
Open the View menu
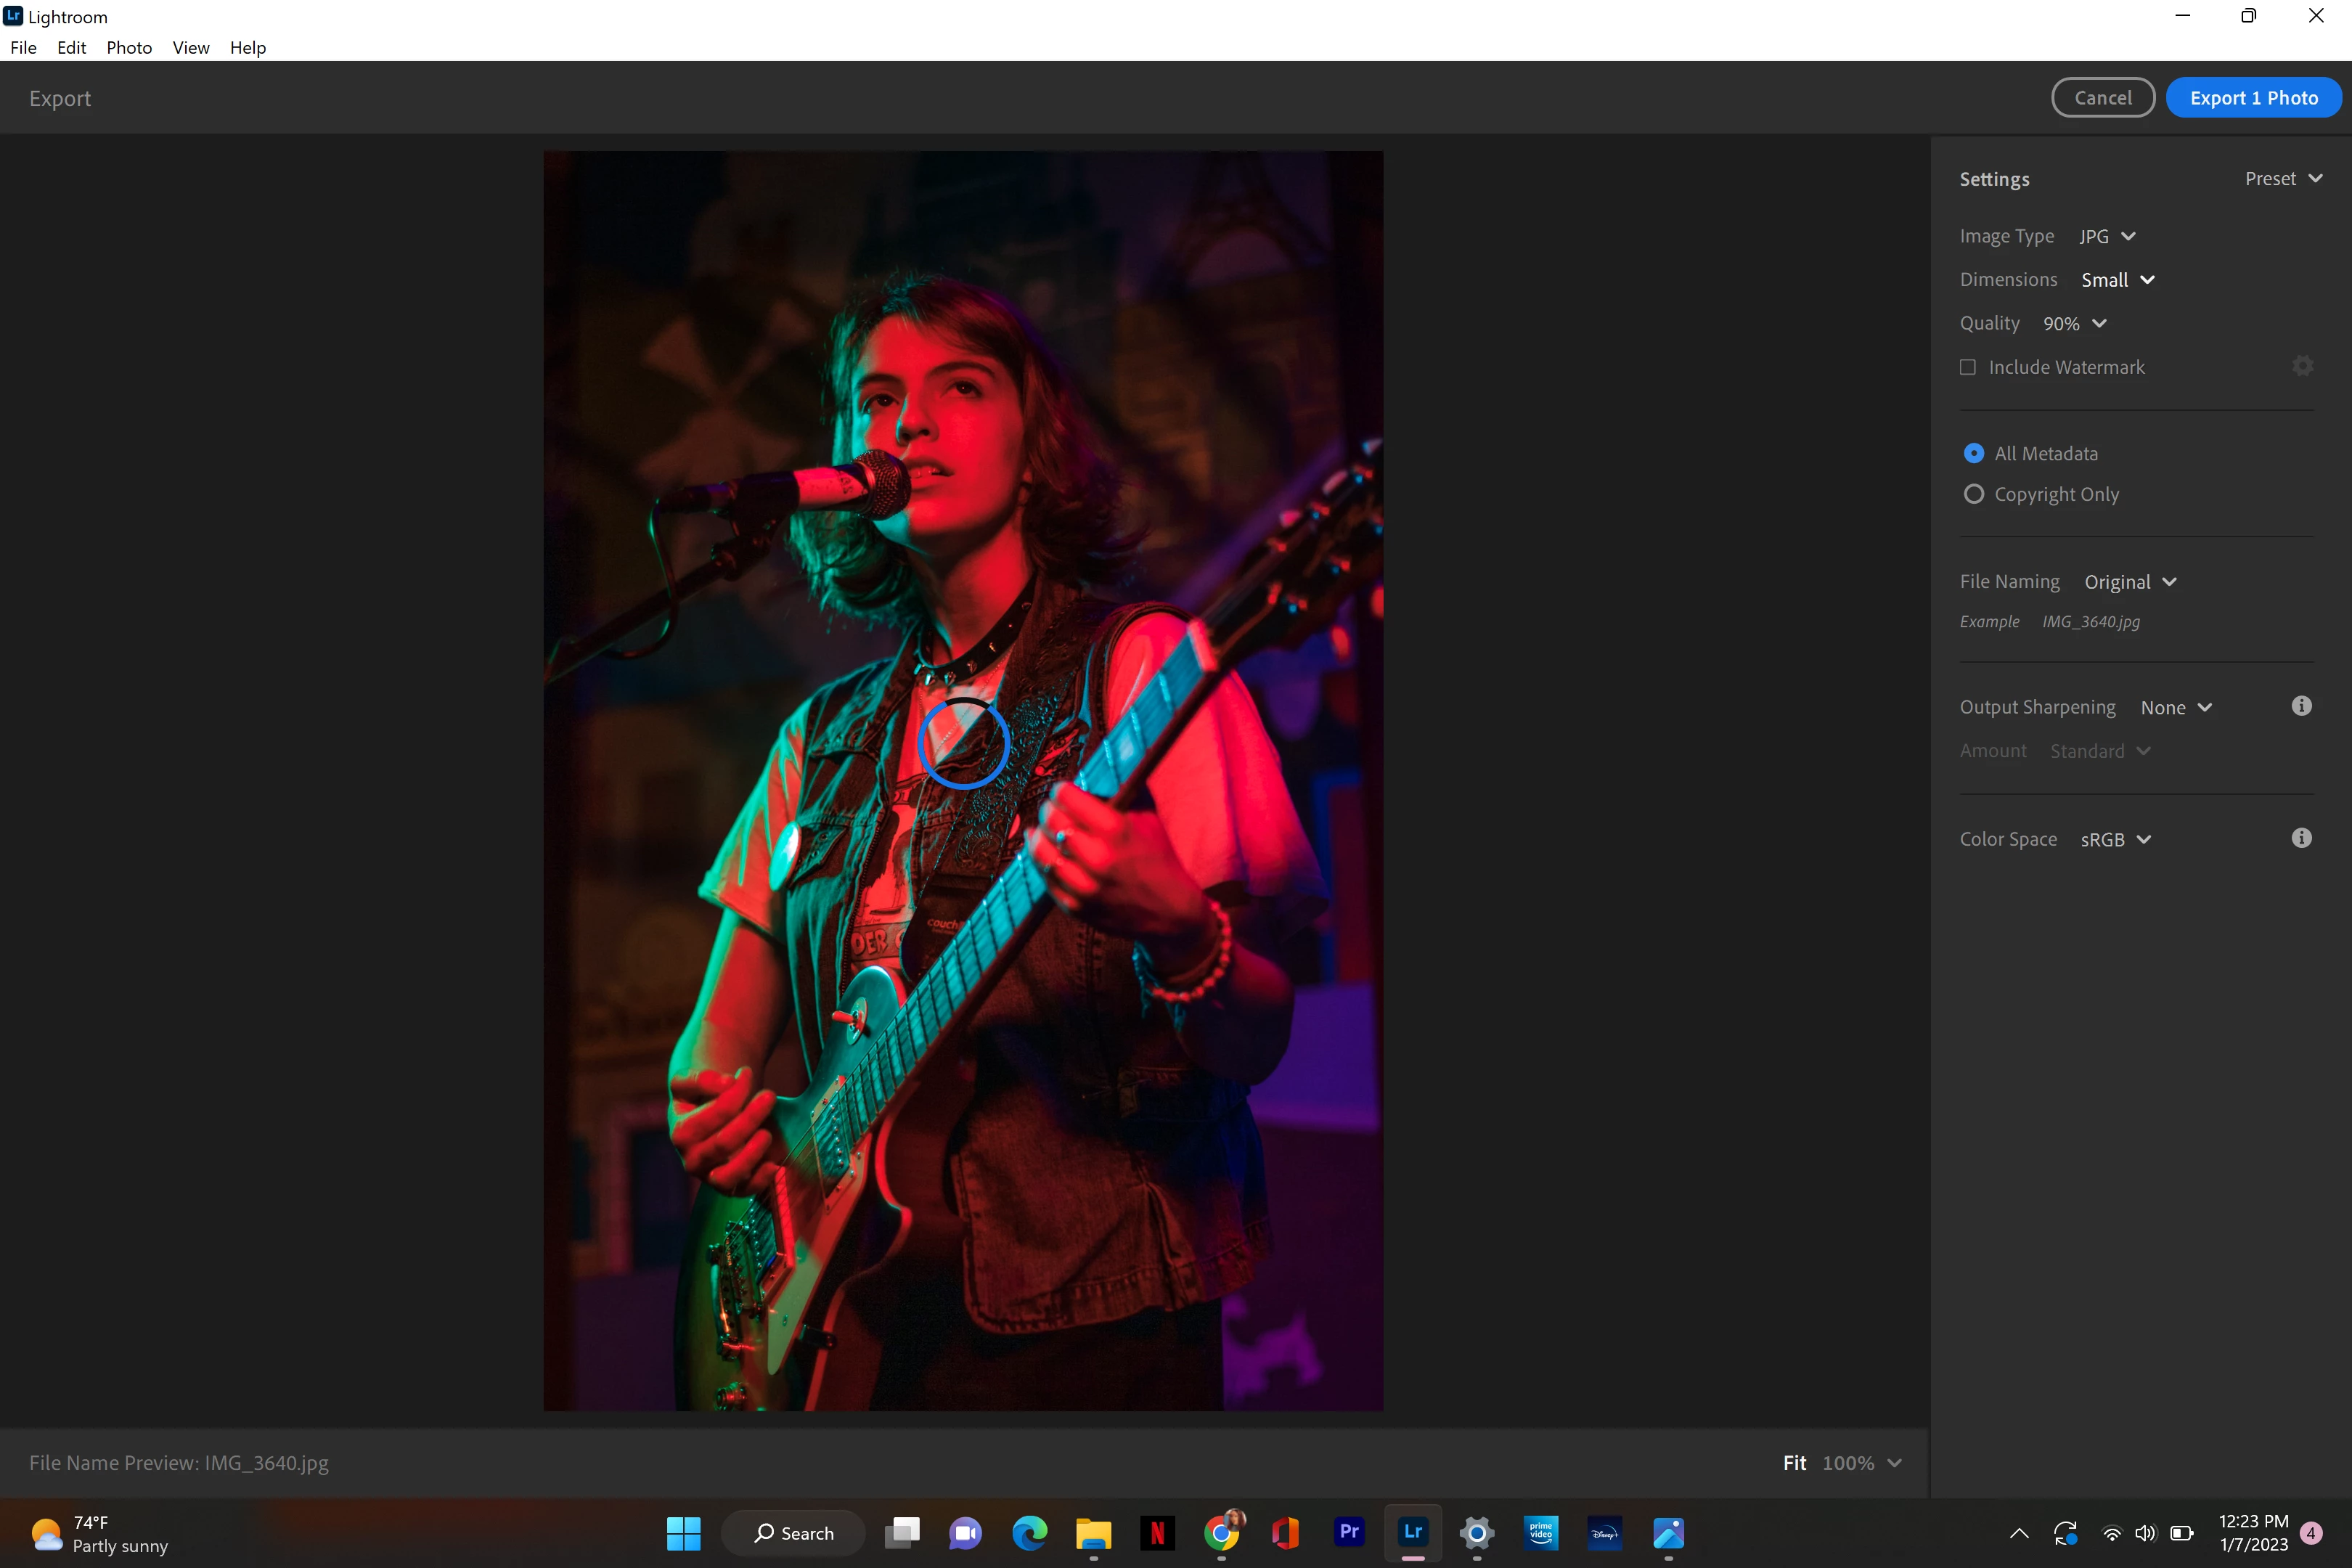click(x=190, y=47)
